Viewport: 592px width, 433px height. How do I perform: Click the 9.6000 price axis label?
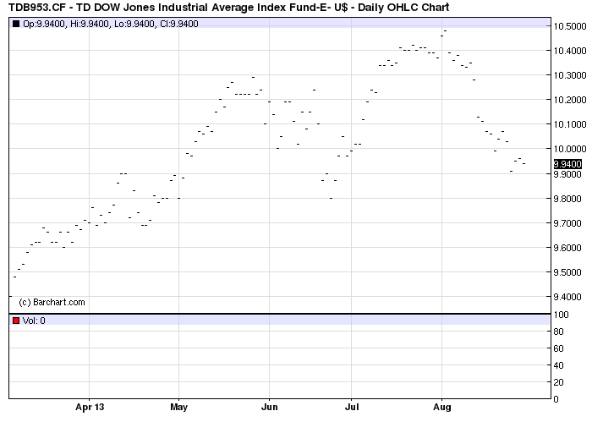567,248
